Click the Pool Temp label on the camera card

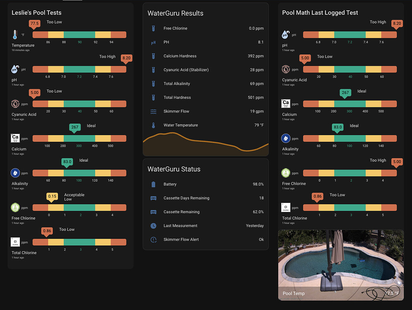click(x=294, y=293)
